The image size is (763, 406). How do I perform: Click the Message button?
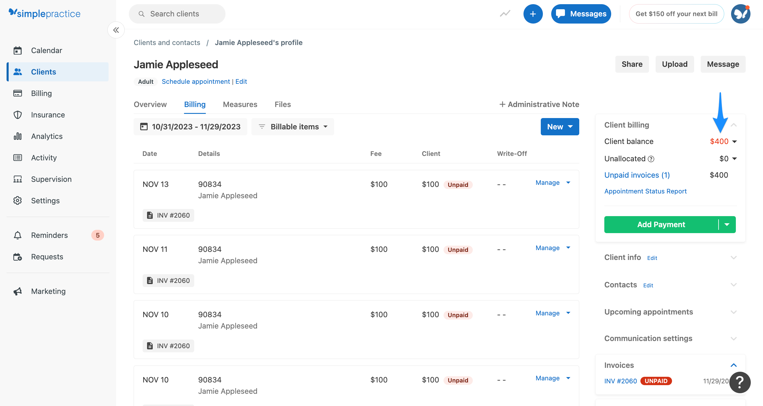(723, 64)
